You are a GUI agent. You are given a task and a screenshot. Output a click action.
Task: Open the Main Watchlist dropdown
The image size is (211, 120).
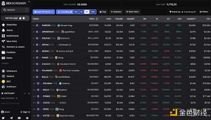(x=9, y=98)
